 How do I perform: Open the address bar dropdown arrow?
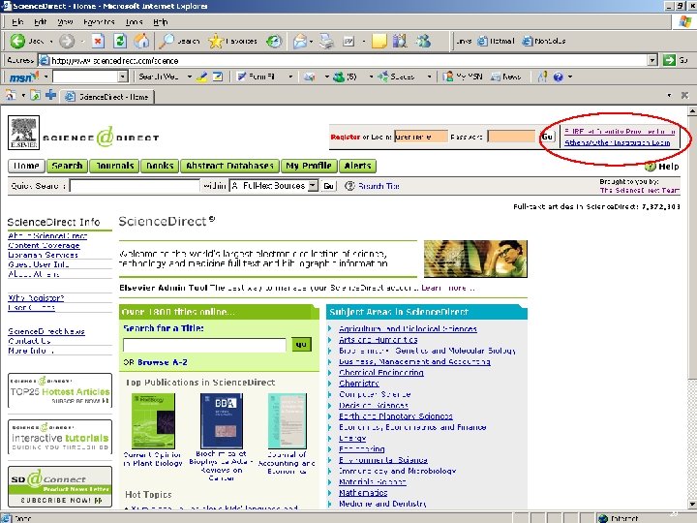pos(652,60)
